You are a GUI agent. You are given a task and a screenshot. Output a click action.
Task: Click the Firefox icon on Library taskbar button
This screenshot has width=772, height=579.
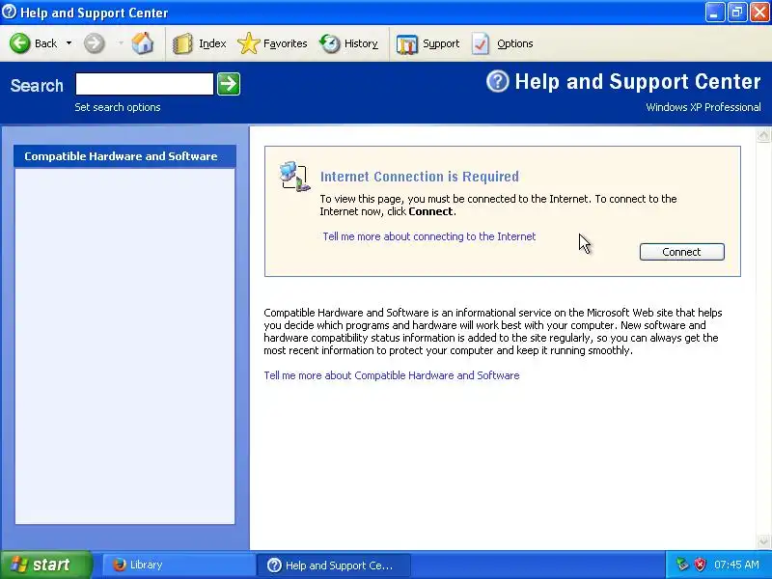pyautogui.click(x=119, y=565)
